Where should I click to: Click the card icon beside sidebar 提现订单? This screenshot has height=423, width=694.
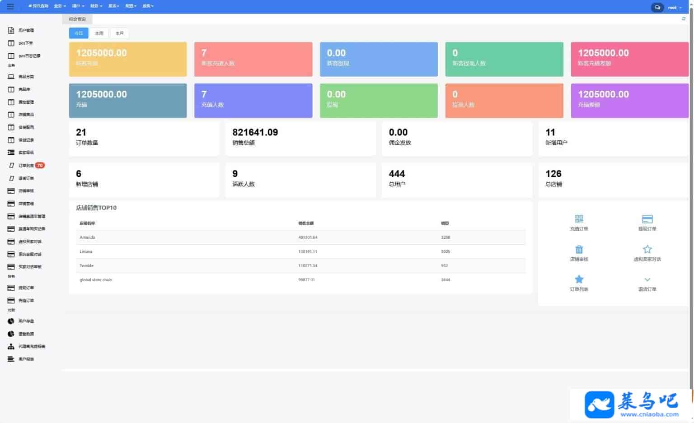pos(11,288)
